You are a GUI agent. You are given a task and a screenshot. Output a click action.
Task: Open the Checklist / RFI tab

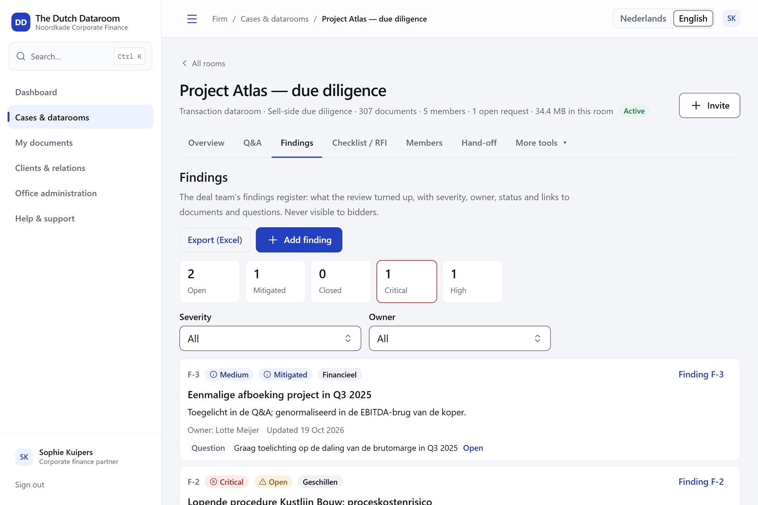[359, 143]
